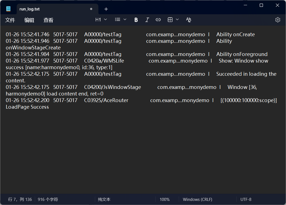Click the Windows (CRLF) line ending indicator

[x=197, y=199]
